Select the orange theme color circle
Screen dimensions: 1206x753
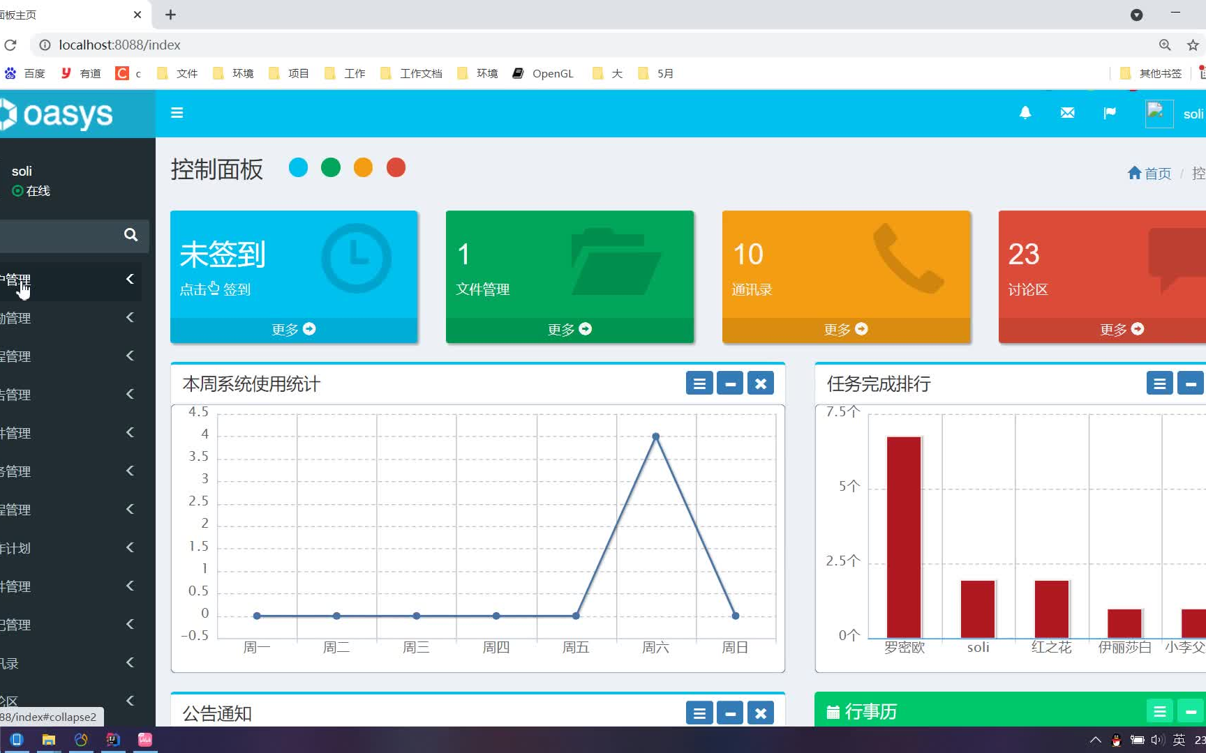pyautogui.click(x=363, y=167)
